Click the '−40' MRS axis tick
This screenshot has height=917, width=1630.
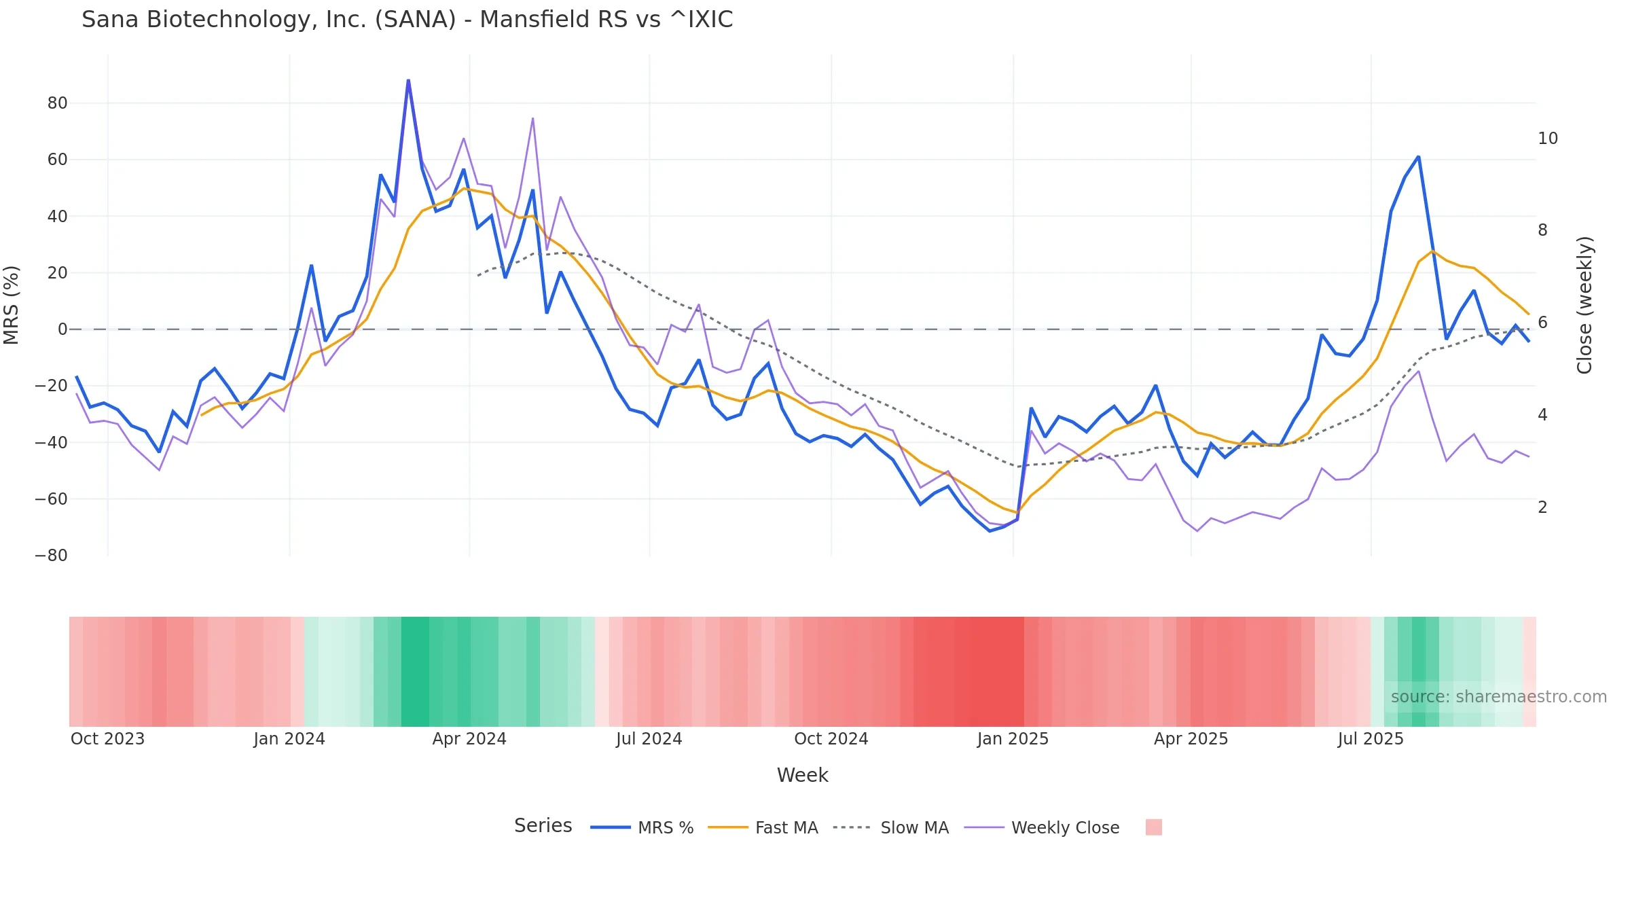(52, 443)
